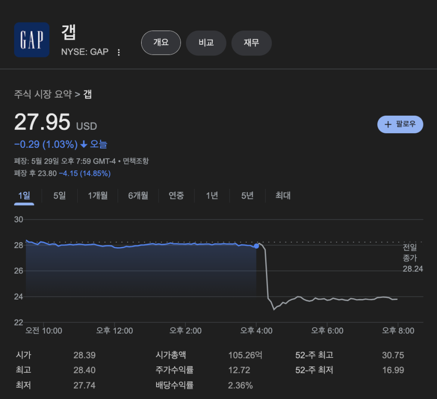Select the 1년 chart range
This screenshot has width=437, height=399.
pos(212,196)
